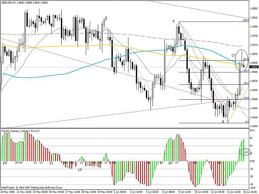Click the 3 Jun 16:00 time label
The image size is (259, 194).
(x=136, y=192)
